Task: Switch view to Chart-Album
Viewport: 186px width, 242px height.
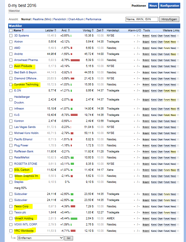Action: pyautogui.click(x=76, y=19)
